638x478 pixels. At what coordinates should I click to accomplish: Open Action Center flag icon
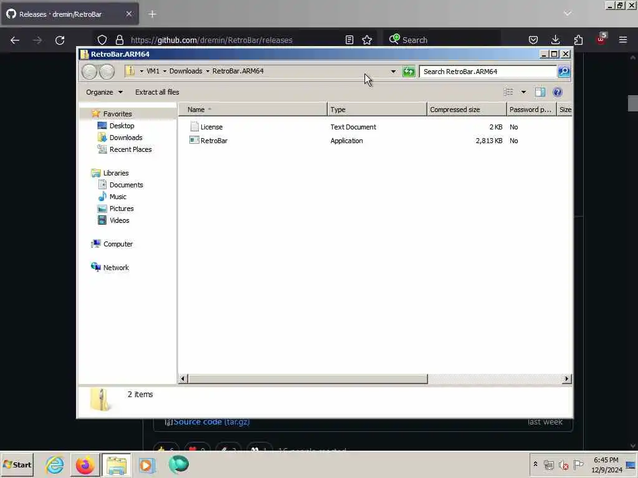(x=578, y=464)
